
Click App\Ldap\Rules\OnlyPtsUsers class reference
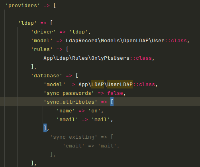[86, 58]
